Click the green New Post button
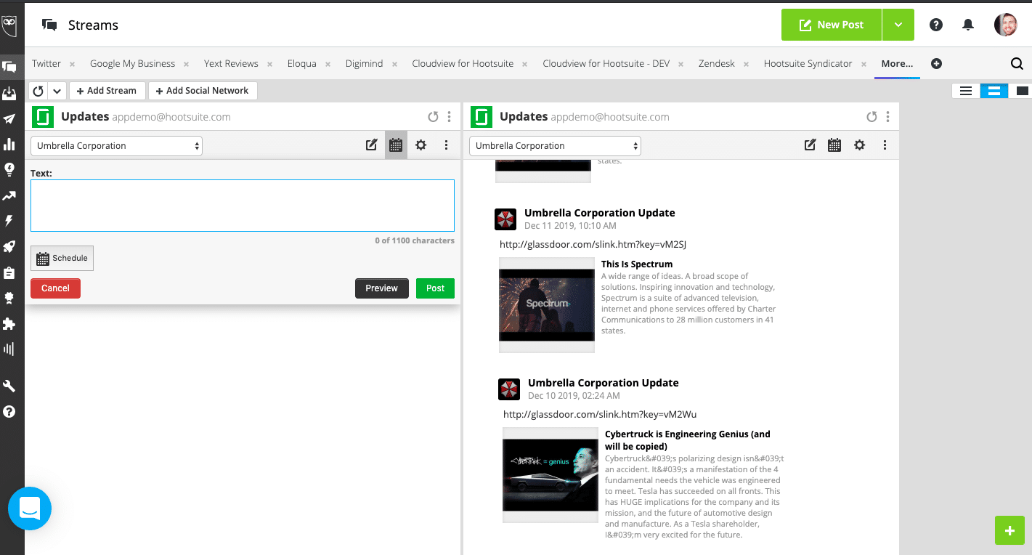Screen dimensions: 1032x555 [832, 25]
